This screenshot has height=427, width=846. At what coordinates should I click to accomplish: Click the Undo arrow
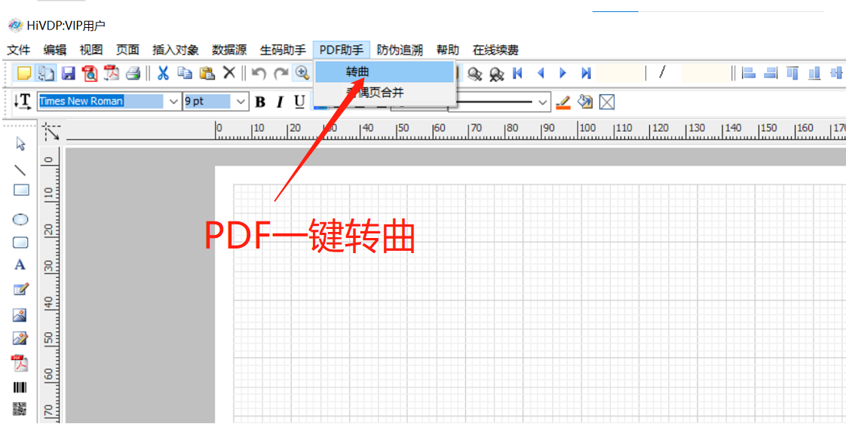pyautogui.click(x=259, y=73)
